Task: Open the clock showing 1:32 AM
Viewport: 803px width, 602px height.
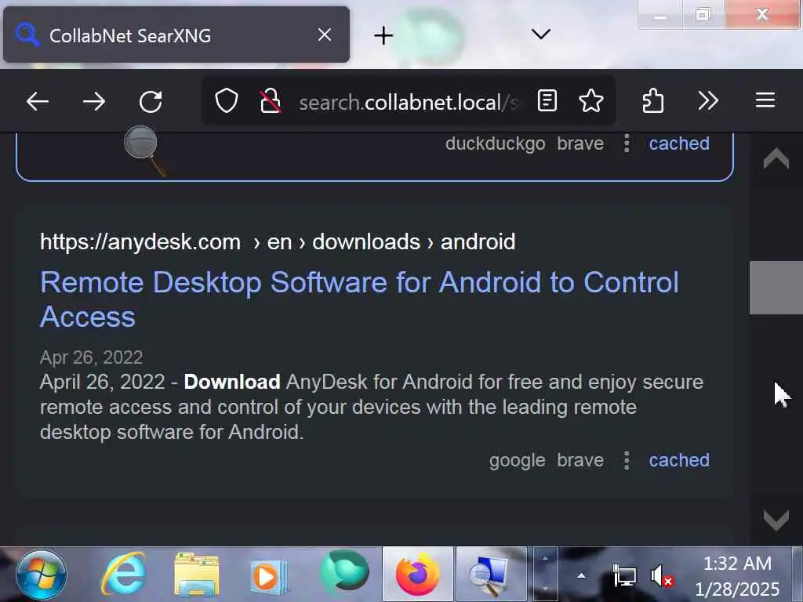Action: click(x=737, y=576)
